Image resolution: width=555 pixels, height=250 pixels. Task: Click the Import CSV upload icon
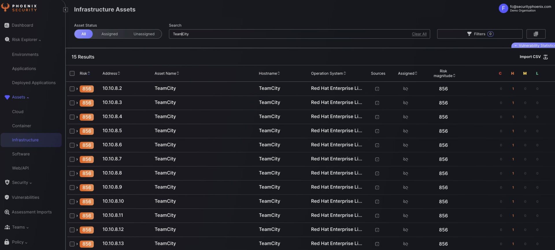coord(545,57)
